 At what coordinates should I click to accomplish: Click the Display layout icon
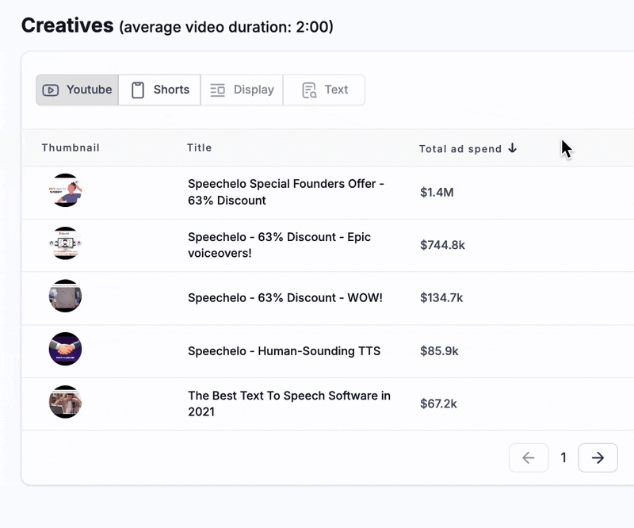click(x=218, y=90)
